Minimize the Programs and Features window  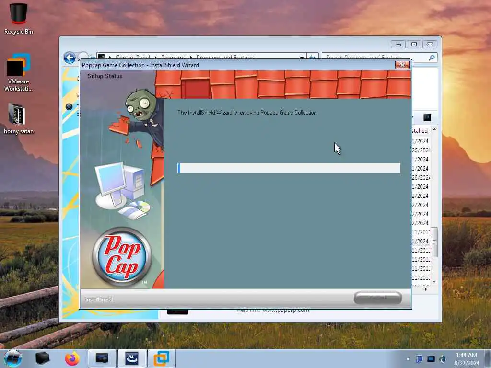click(398, 45)
